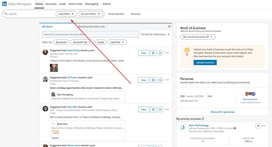This screenshot has width=272, height=147.
Task: Edit the CXO persona
Action: [210, 96]
